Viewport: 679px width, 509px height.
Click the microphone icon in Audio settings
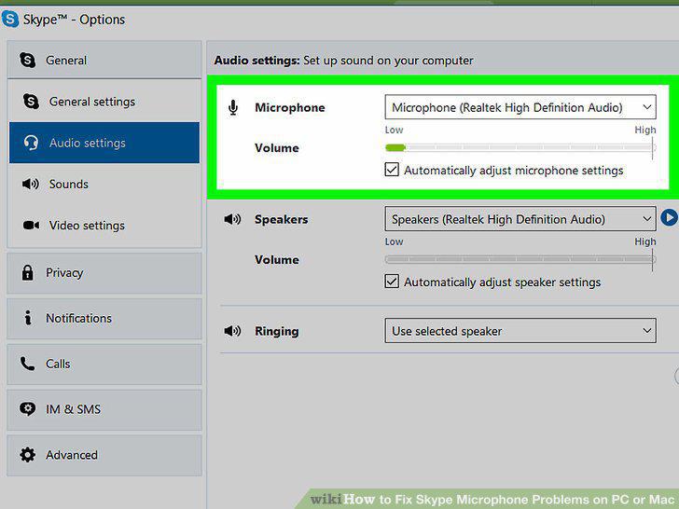pos(233,107)
